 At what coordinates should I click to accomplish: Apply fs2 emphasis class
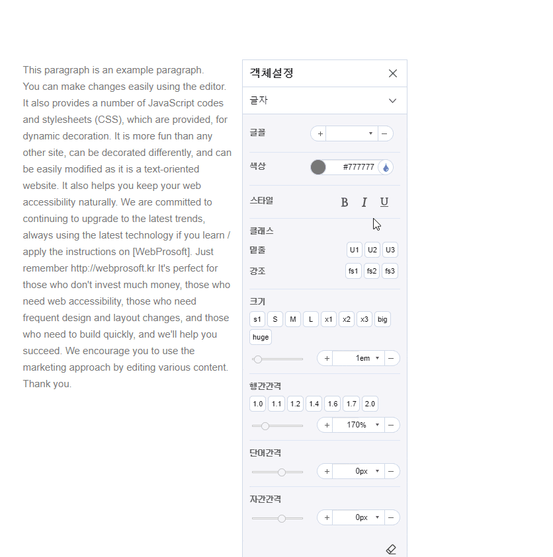click(372, 271)
